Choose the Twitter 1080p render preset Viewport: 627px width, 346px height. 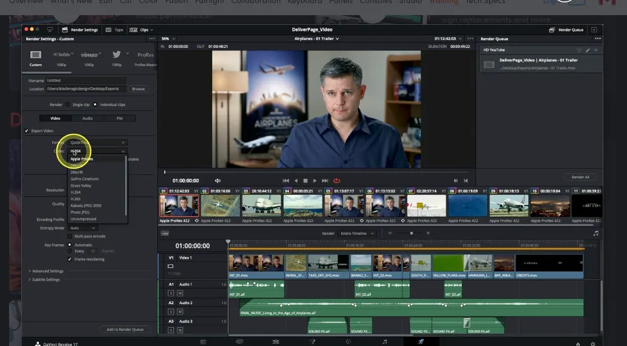(116, 56)
